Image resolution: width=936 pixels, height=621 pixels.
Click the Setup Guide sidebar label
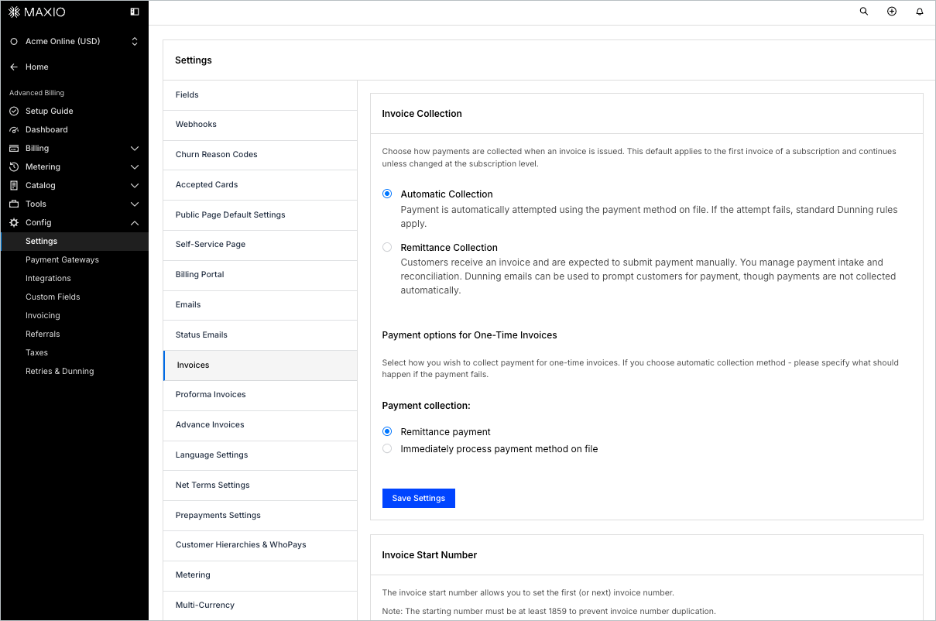[x=50, y=111]
